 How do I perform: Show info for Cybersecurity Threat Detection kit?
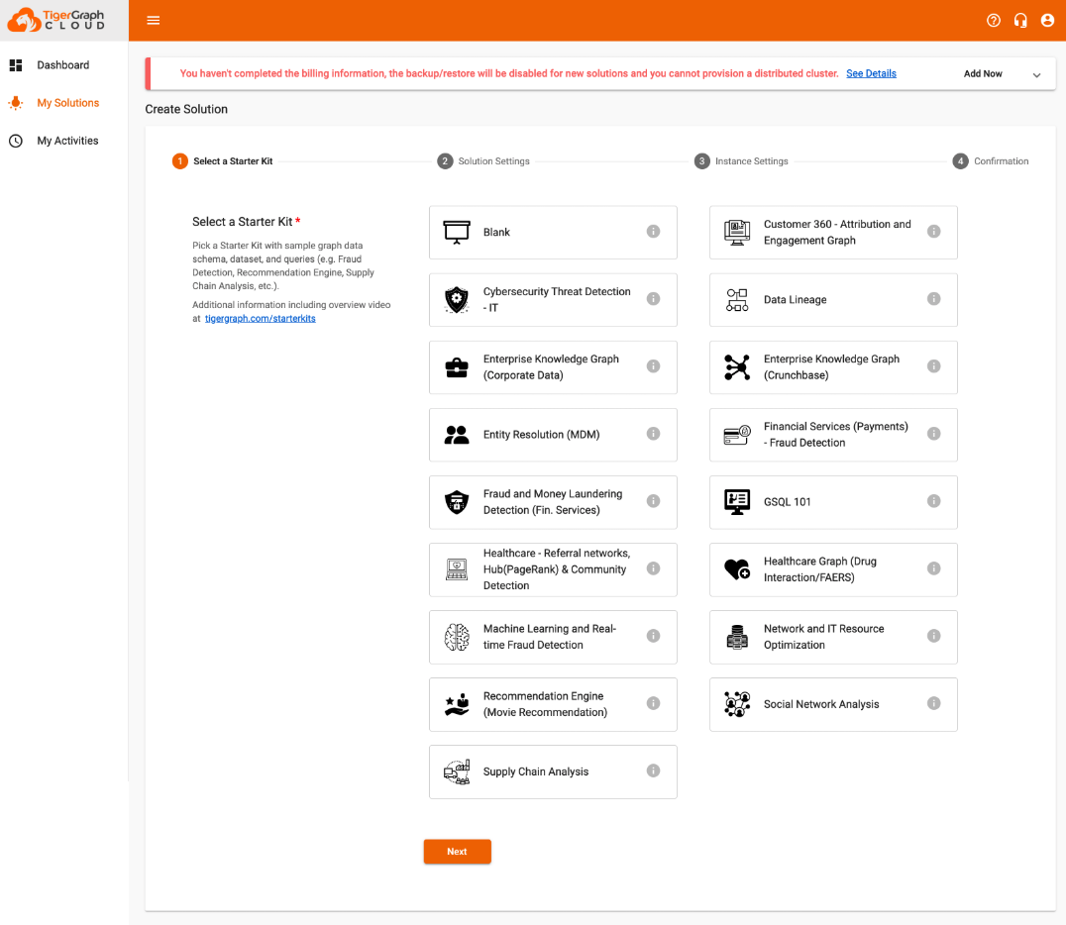tap(653, 299)
